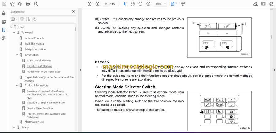Viewport: 276px width, 133px height.
Task: Click the Save file icon
Action: click(x=4, y=4)
